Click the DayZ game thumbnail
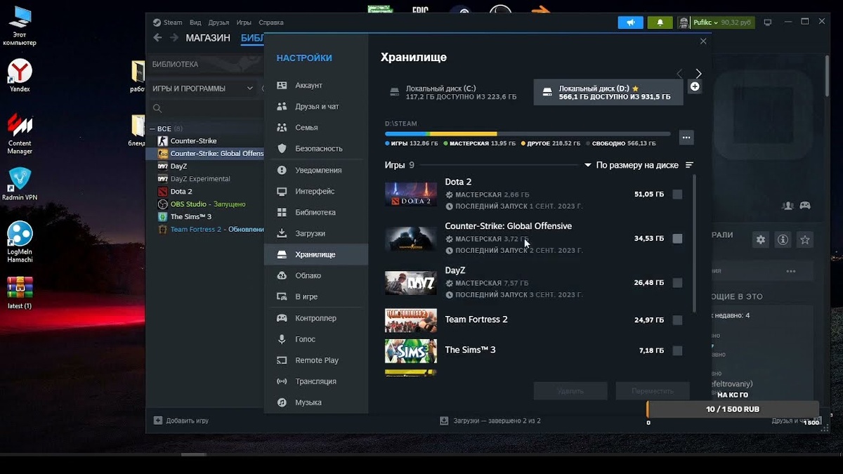843x474 pixels. [x=411, y=283]
